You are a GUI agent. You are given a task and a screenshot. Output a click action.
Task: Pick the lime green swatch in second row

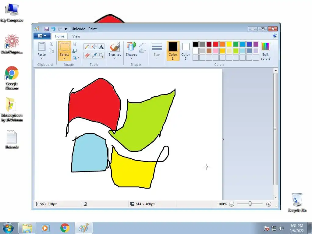point(236,51)
